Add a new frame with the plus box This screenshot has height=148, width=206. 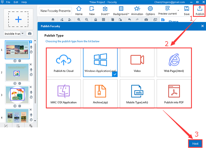pos(18,19)
